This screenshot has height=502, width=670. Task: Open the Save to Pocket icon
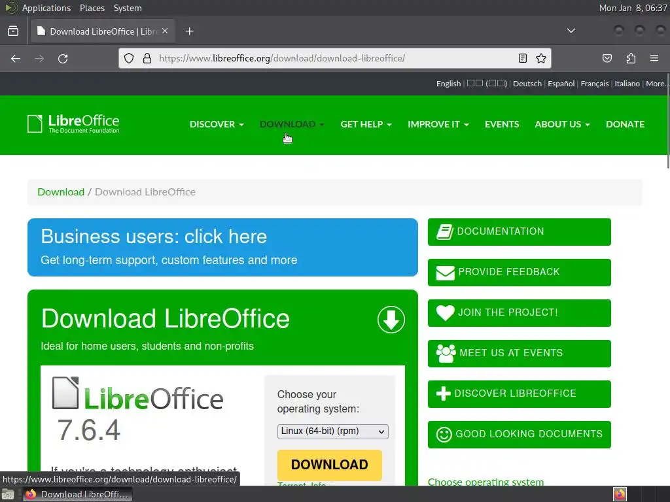(x=607, y=58)
